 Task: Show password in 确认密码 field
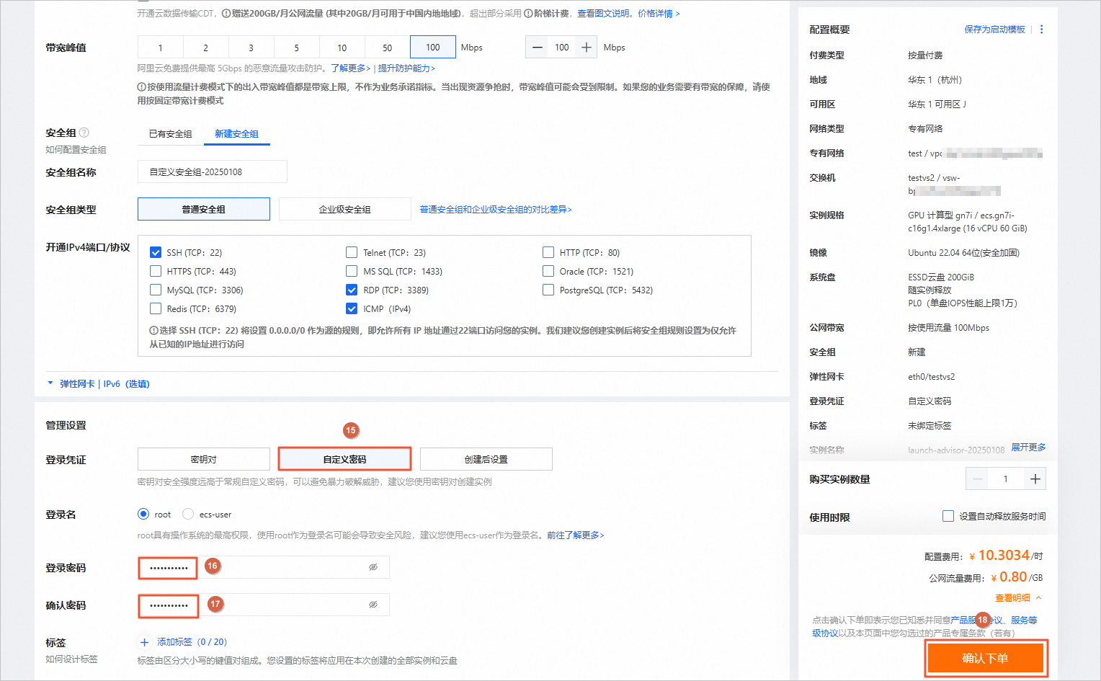[373, 605]
